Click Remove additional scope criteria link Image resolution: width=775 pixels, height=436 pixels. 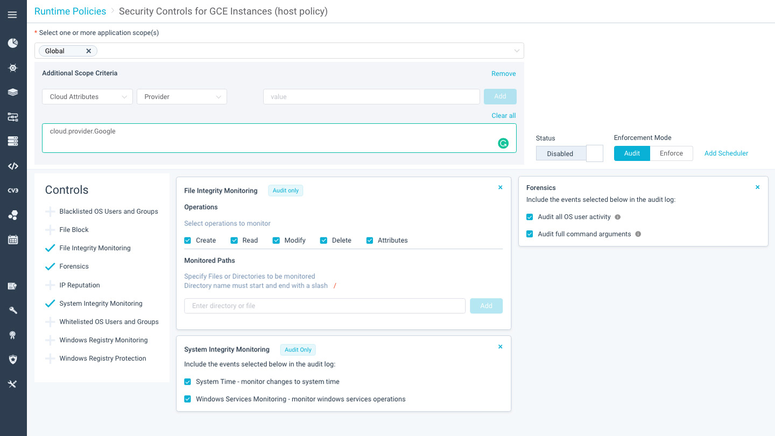504,74
